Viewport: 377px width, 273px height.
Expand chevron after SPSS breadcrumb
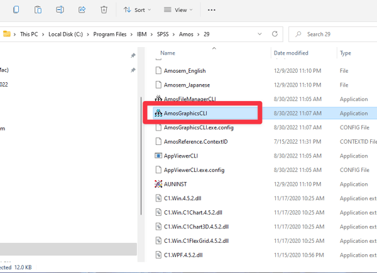pos(173,35)
